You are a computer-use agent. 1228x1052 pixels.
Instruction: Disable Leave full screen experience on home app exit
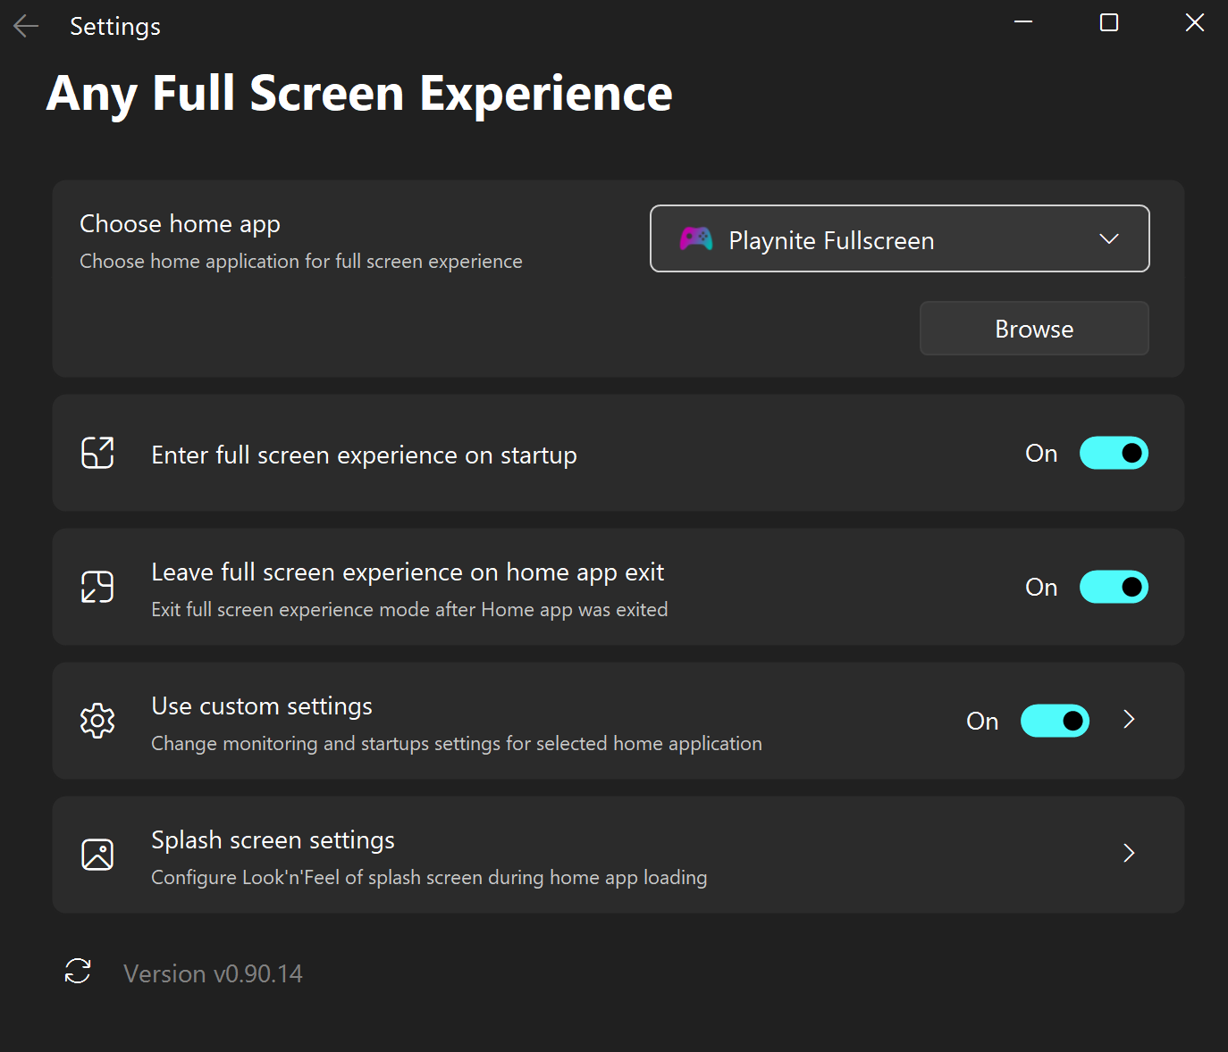point(1114,587)
